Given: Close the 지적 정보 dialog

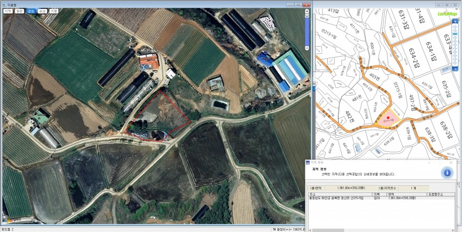Looking at the screenshot, I should click(x=451, y=163).
